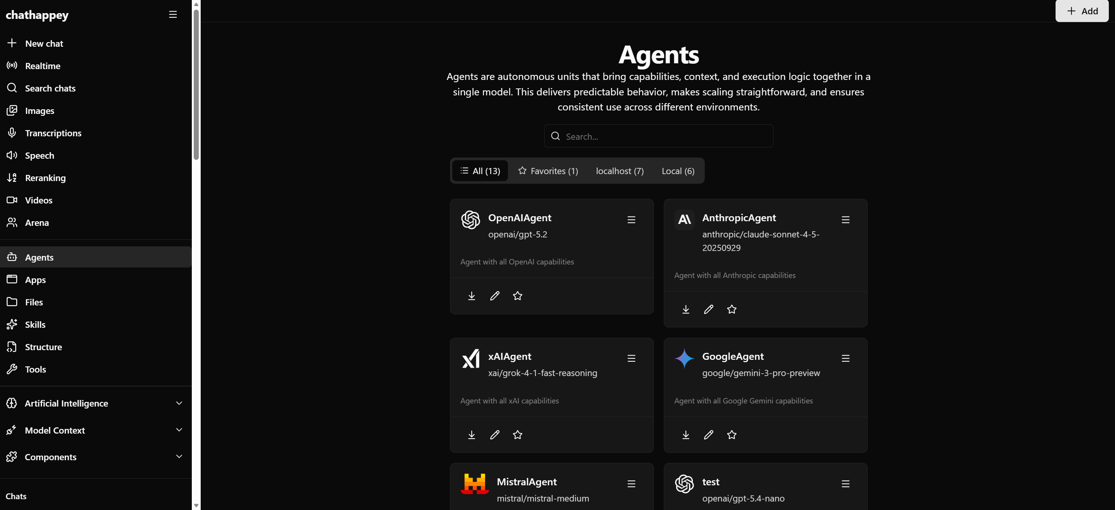Download the AnthropicAgent
Screen dimensions: 1115x510
click(685, 309)
